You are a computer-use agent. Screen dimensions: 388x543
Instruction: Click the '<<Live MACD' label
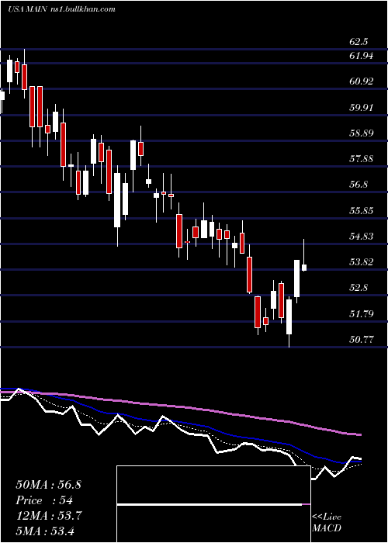tap(327, 523)
